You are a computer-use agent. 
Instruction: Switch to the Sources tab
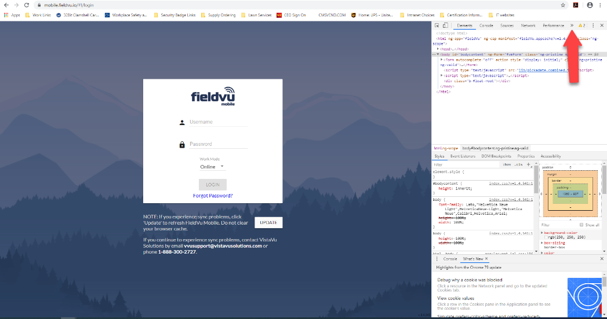tap(507, 25)
